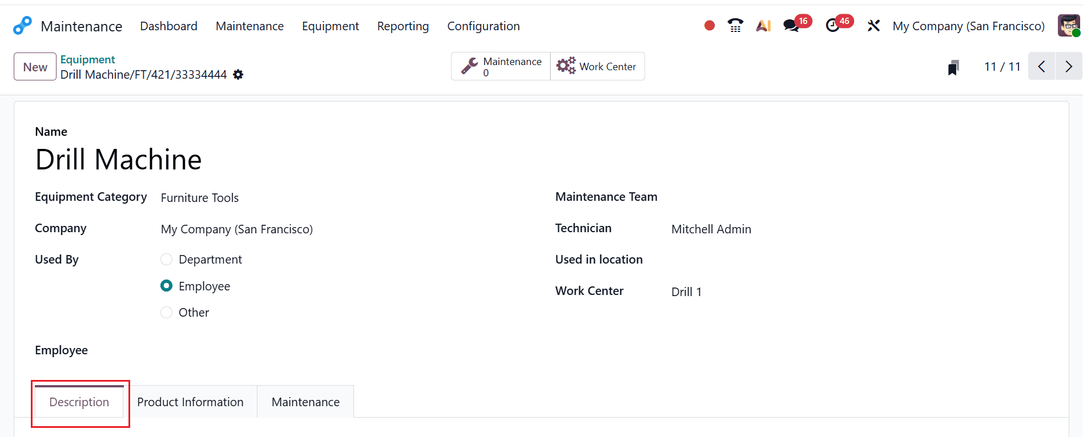The image size is (1083, 437).
Task: Click the Maintenance app logo icon
Action: click(22, 26)
